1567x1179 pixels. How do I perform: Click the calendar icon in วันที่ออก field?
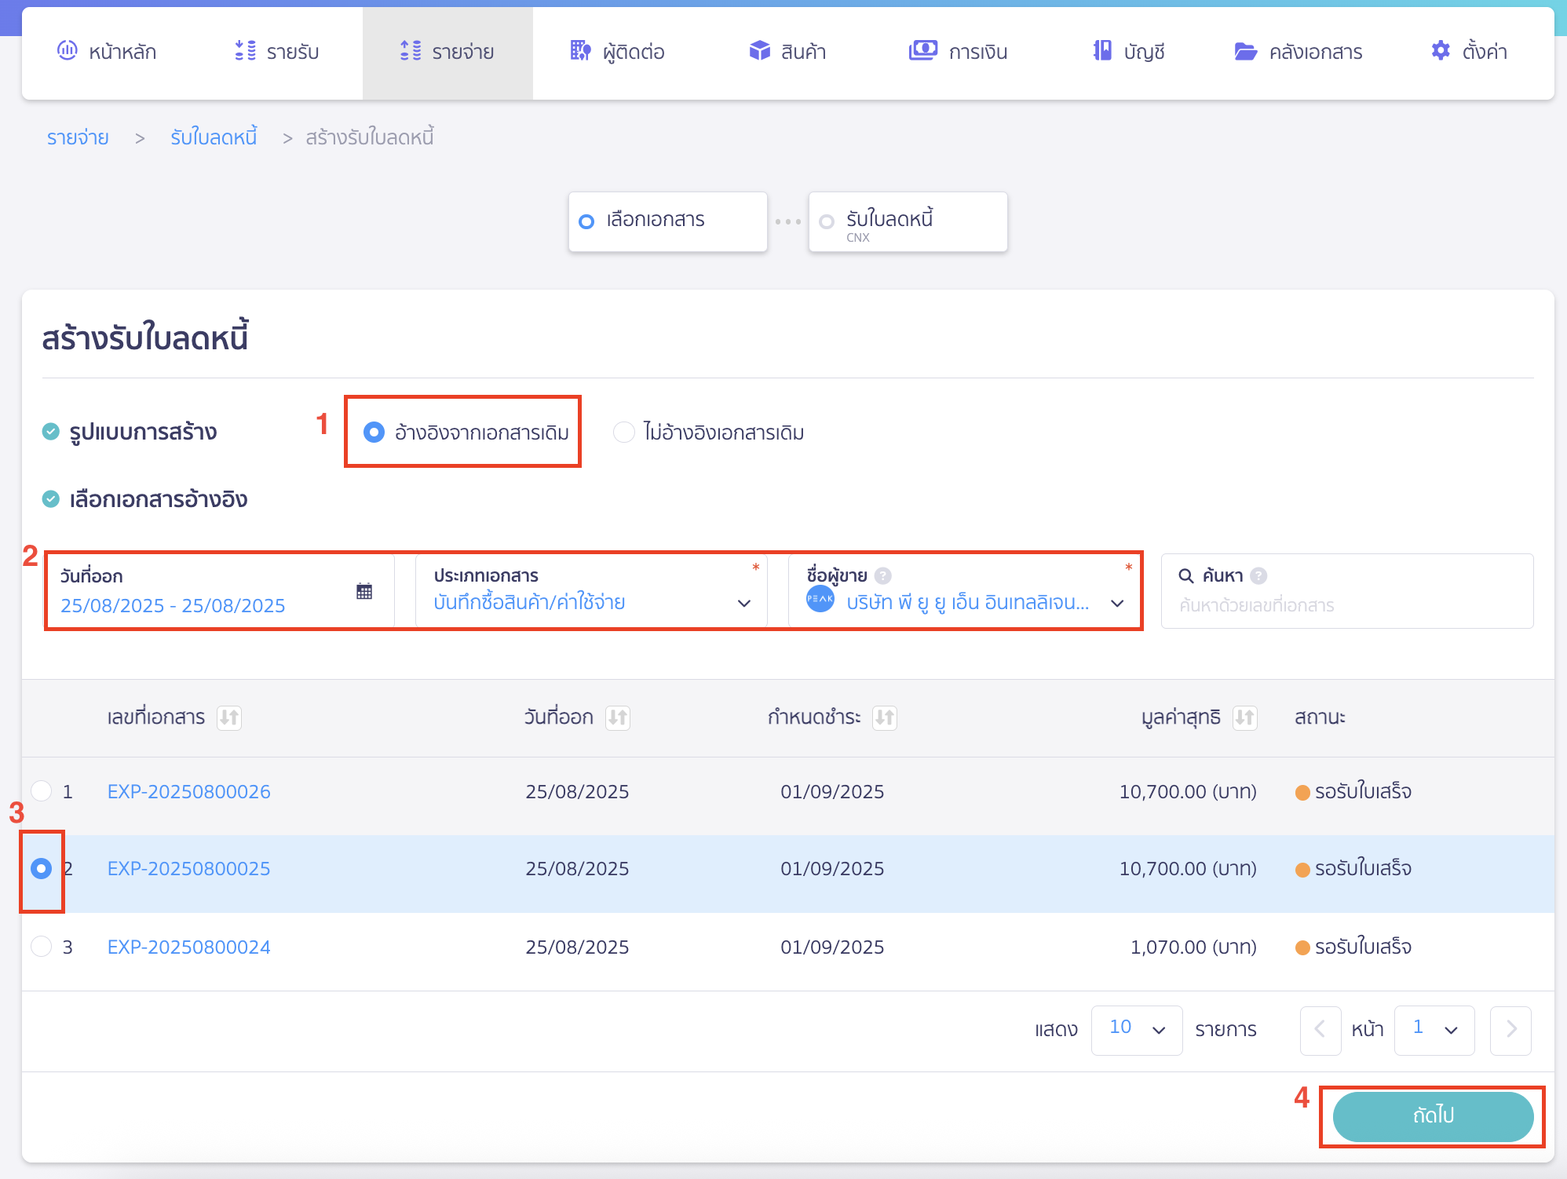[x=364, y=591]
